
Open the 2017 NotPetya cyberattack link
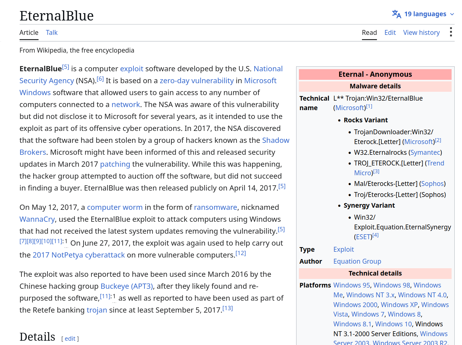click(79, 255)
